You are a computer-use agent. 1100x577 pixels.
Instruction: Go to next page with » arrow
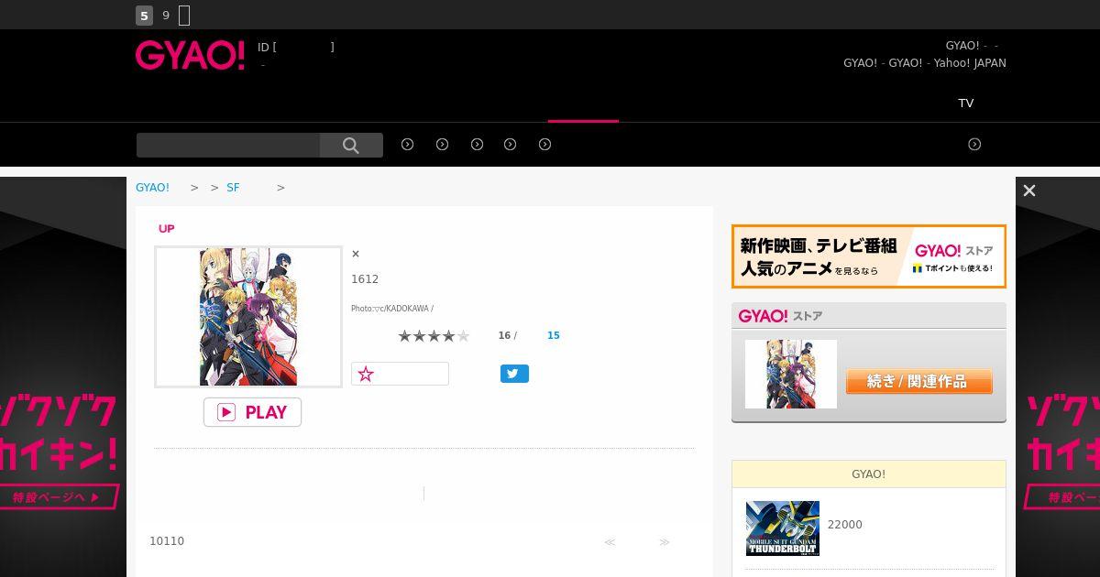click(665, 542)
